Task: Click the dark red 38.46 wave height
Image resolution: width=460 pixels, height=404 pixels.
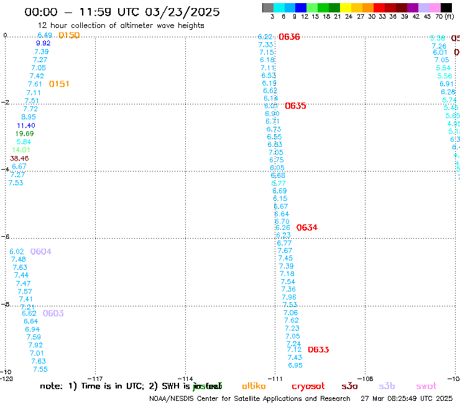Action: tap(19, 158)
